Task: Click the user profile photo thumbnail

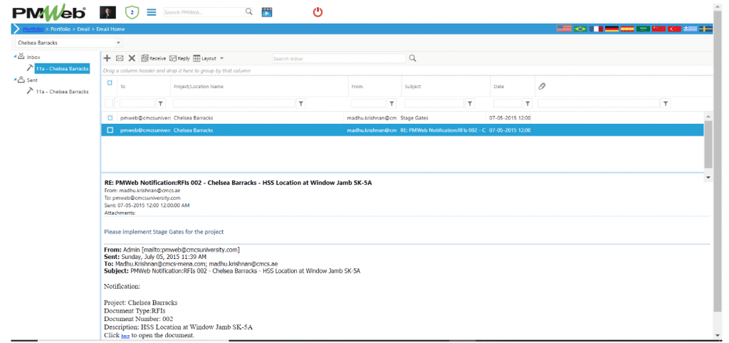Action: point(108,12)
